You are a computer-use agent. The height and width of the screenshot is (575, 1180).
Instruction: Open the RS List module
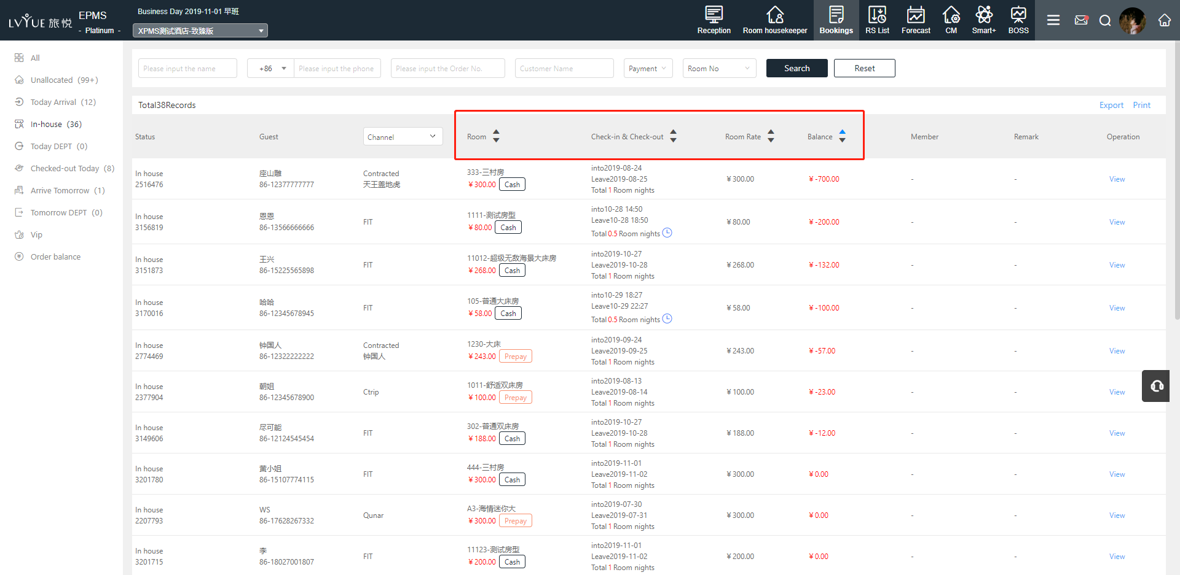877,20
